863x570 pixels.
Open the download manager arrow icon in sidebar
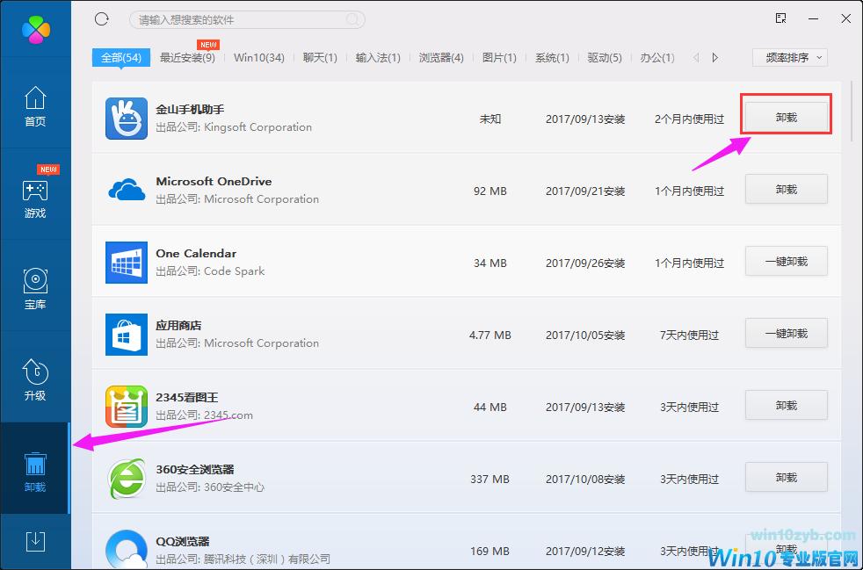click(35, 542)
